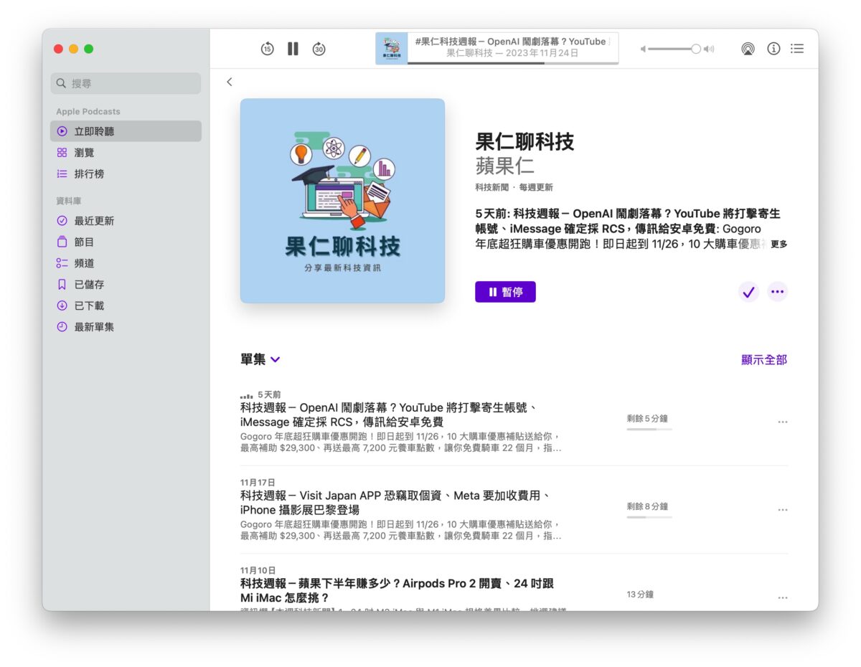Adjust the volume slider knob
861x667 pixels.
(x=695, y=49)
